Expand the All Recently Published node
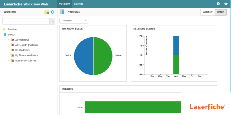Screen dimensions: 231x115 [8, 45]
